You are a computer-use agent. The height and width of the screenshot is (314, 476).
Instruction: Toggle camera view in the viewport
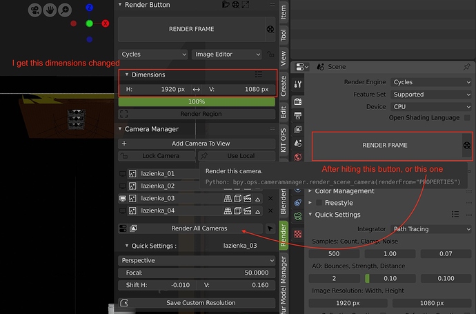click(35, 10)
